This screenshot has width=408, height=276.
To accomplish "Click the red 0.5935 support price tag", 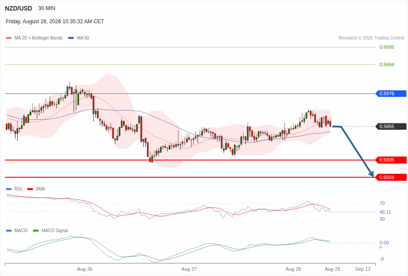I will coord(391,160).
